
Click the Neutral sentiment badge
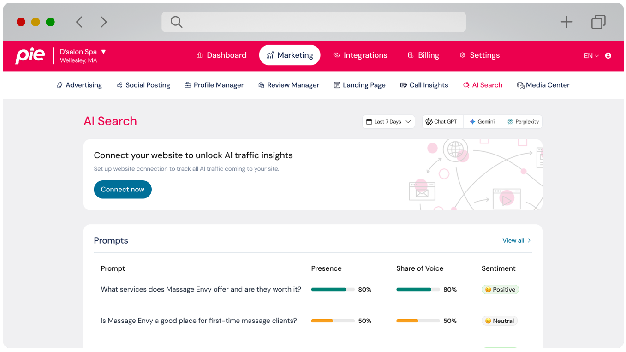click(x=500, y=321)
